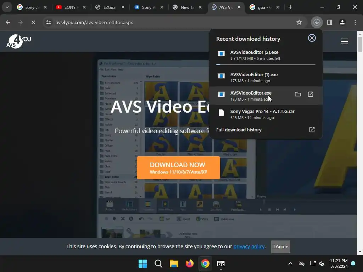Switch to the New Tab tab

187,7
